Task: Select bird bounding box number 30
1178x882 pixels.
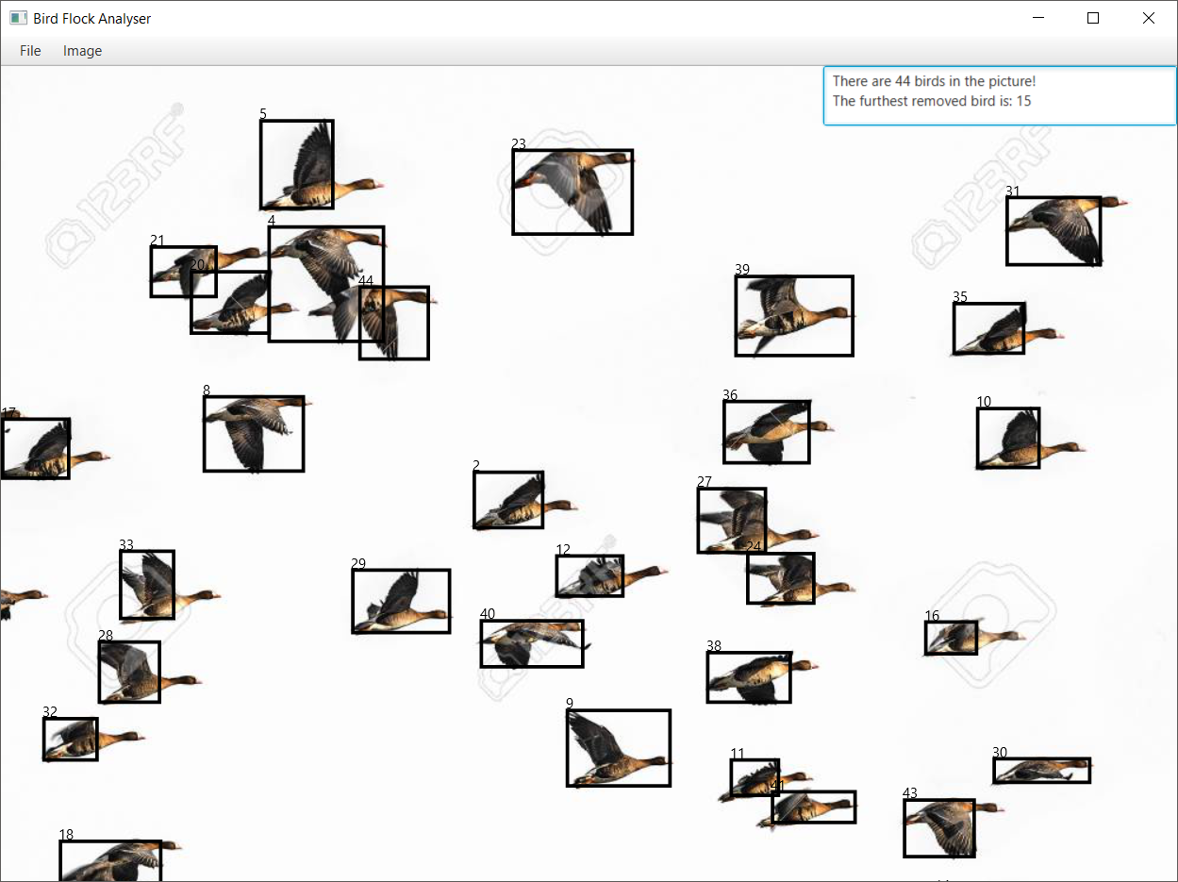Action: [1041, 770]
